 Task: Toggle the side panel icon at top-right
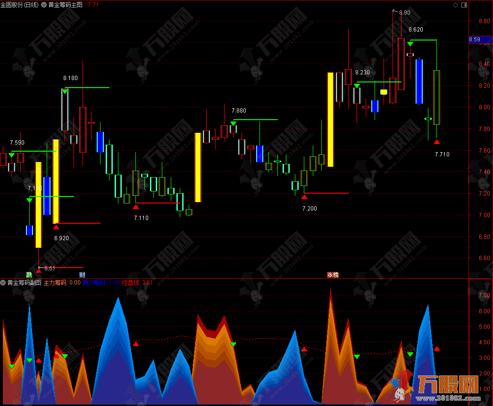click(x=464, y=5)
